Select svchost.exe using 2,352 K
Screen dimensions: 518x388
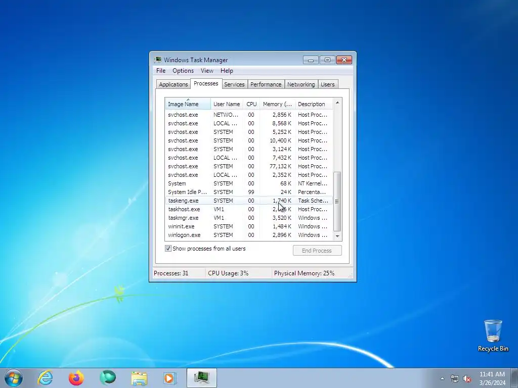point(249,175)
